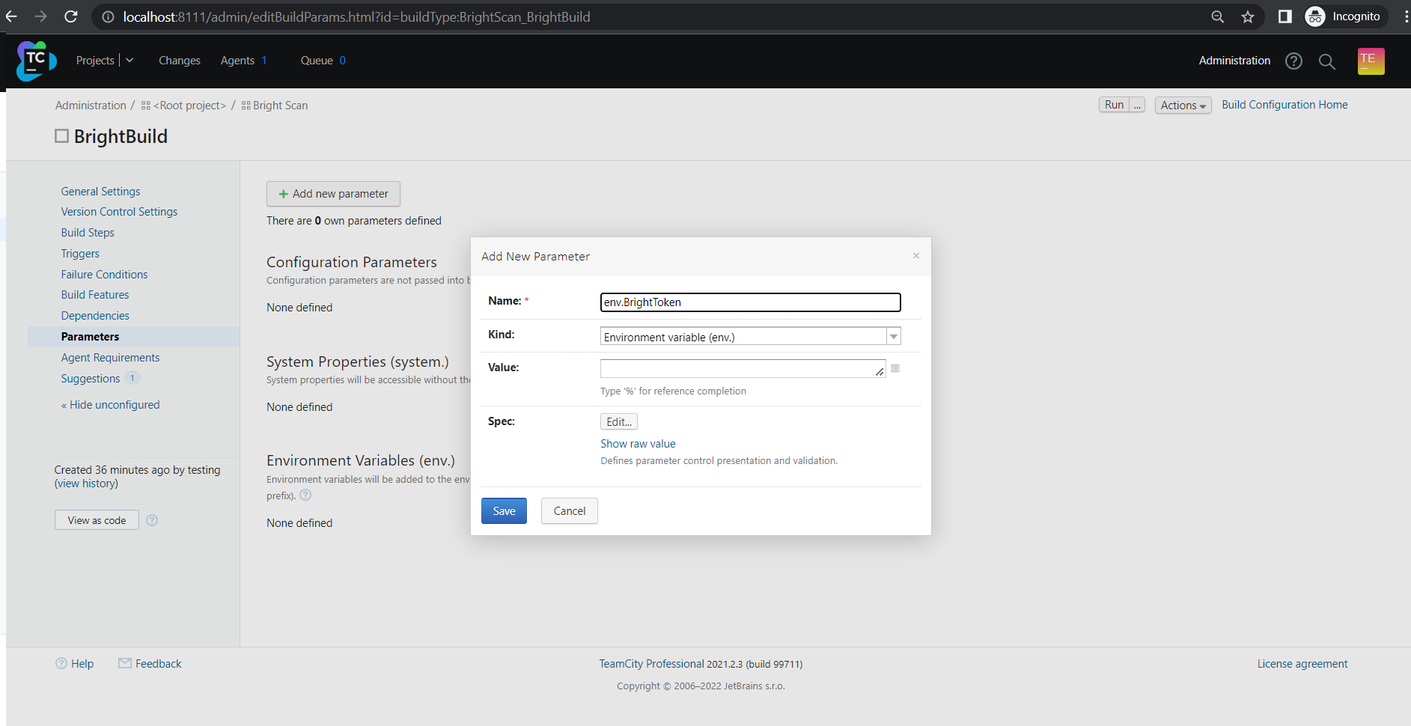Image resolution: width=1411 pixels, height=726 pixels.
Task: Open Bright Scan breadcrumb link
Action: 280,106
